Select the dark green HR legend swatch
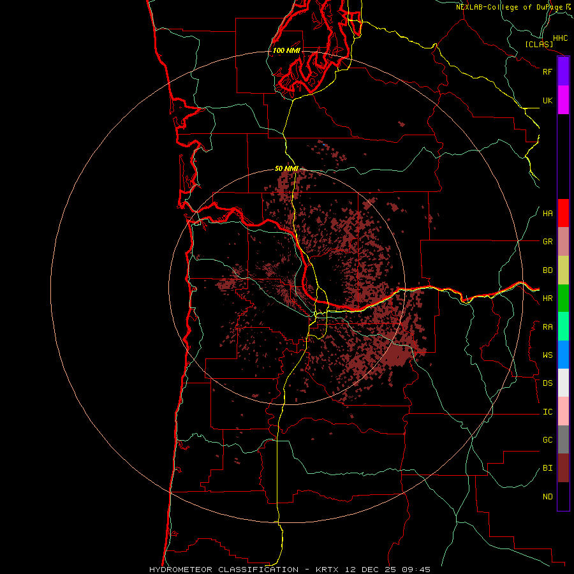 [563, 298]
